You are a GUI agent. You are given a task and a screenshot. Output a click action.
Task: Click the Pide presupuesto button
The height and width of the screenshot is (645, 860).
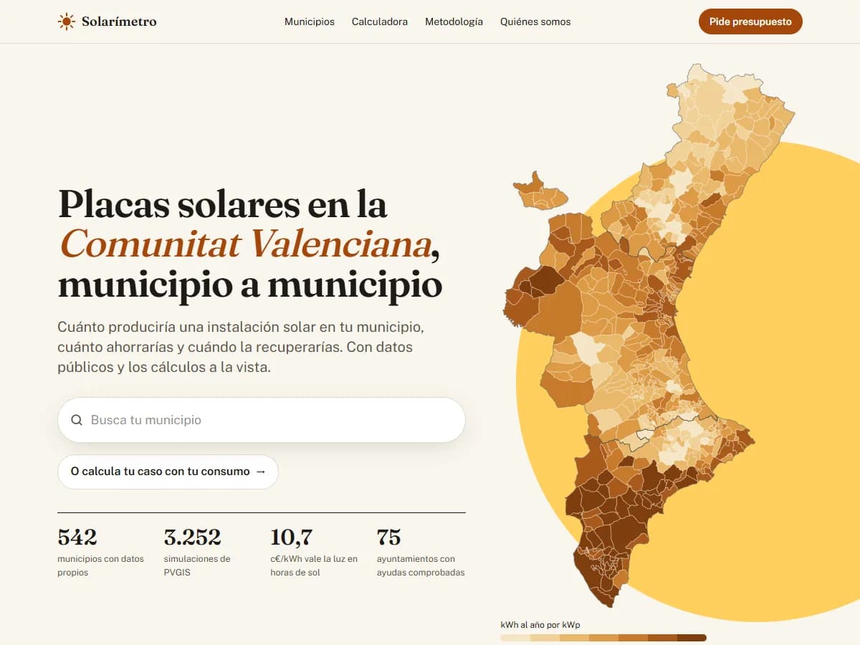[750, 21]
